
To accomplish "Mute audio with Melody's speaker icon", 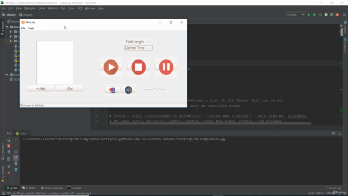I will [x=128, y=90].
